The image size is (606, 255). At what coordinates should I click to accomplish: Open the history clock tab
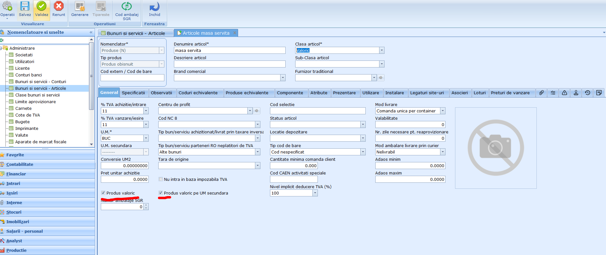(587, 93)
